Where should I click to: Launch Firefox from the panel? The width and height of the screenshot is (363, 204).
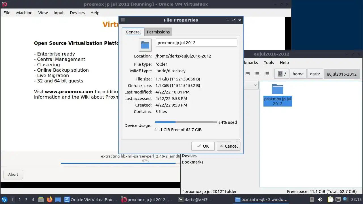50,199
